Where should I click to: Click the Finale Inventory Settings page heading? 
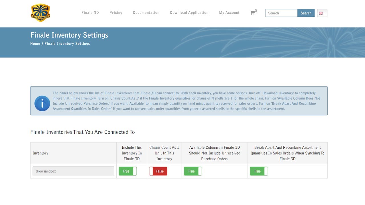pos(69,35)
